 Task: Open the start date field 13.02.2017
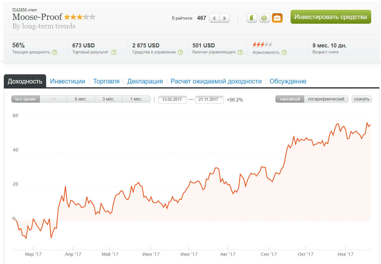(172, 100)
